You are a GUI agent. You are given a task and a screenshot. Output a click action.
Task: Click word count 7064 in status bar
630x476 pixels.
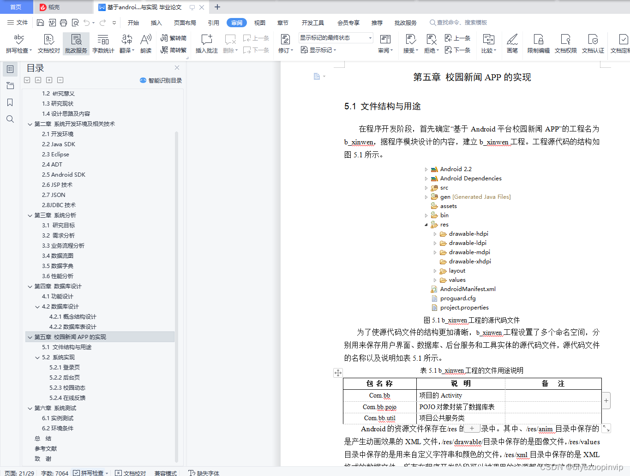coord(54,473)
